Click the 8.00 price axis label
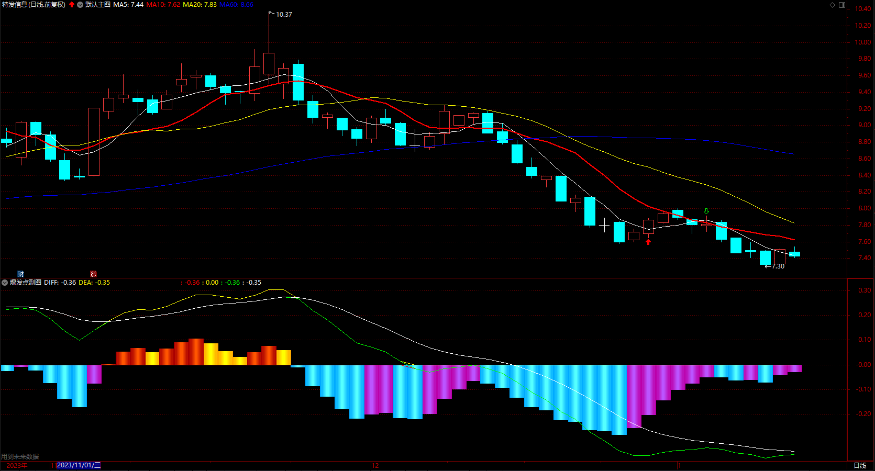The width and height of the screenshot is (875, 471). [x=865, y=208]
